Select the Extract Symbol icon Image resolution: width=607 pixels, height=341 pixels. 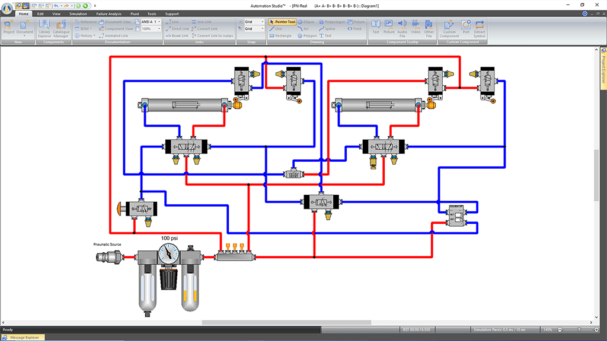click(x=480, y=27)
